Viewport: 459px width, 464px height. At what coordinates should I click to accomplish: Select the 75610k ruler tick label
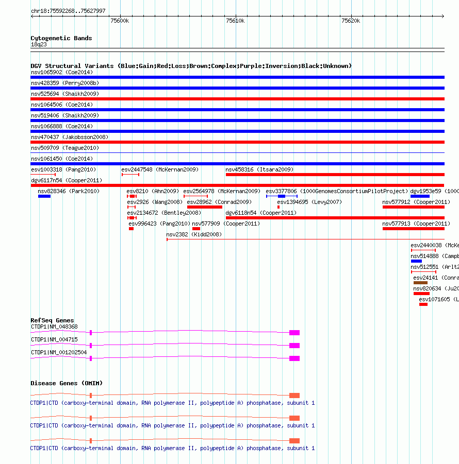tap(235, 21)
